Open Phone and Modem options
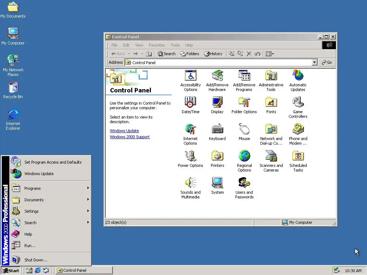This screenshot has width=367, height=275. coord(298,135)
